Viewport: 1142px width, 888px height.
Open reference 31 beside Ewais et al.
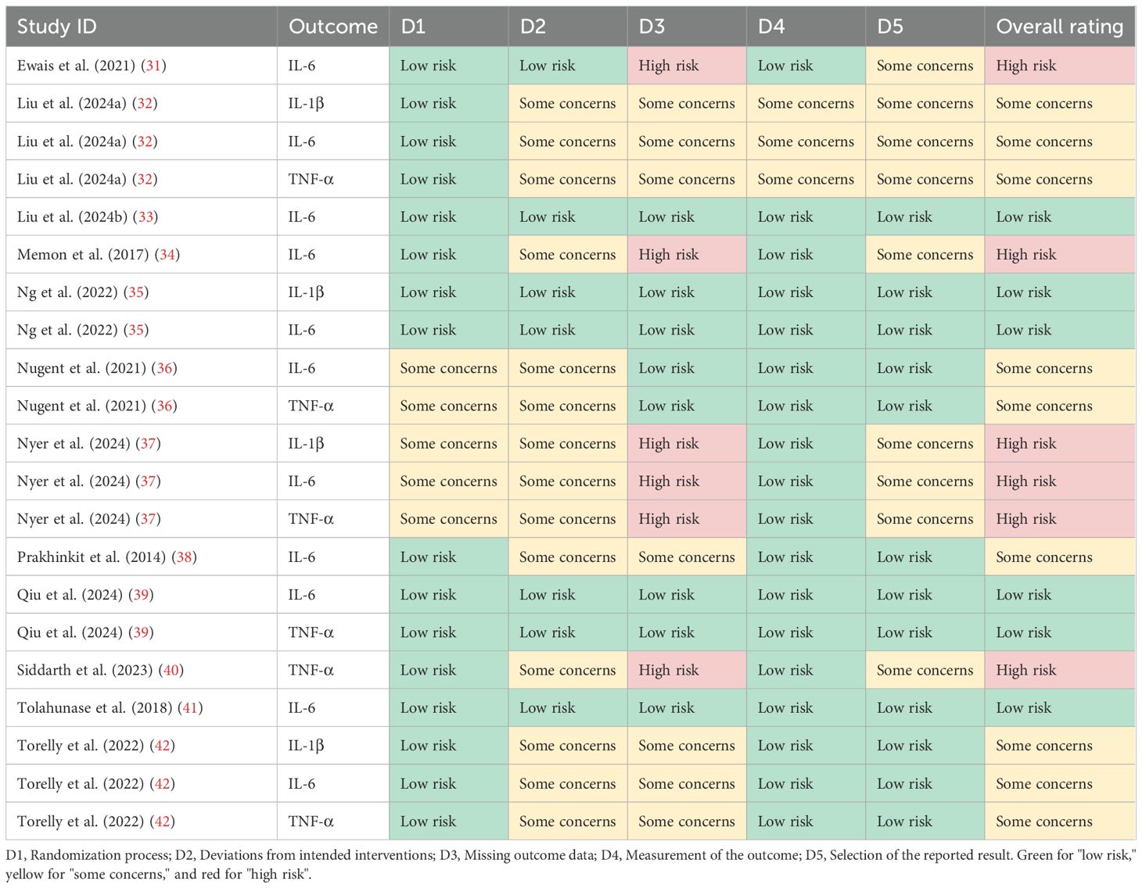(153, 66)
